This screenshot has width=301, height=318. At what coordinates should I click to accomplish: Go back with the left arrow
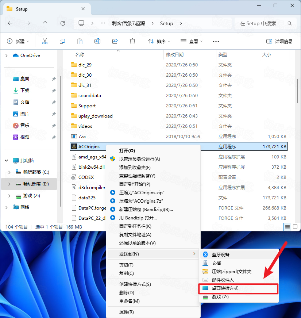point(10,23)
